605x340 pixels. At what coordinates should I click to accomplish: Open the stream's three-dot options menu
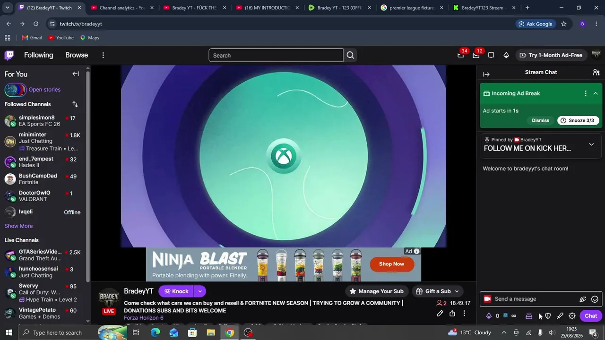(464, 313)
